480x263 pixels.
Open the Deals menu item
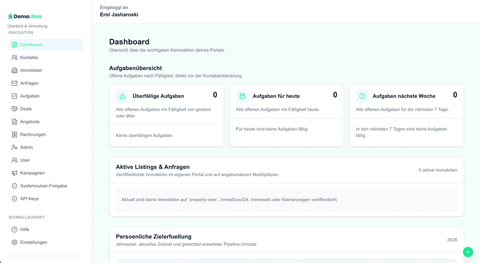pyautogui.click(x=26, y=109)
